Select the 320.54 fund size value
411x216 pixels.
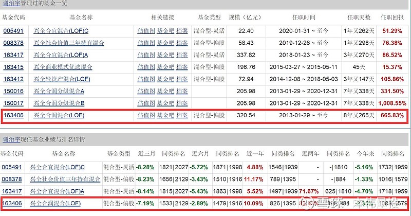coord(246,115)
